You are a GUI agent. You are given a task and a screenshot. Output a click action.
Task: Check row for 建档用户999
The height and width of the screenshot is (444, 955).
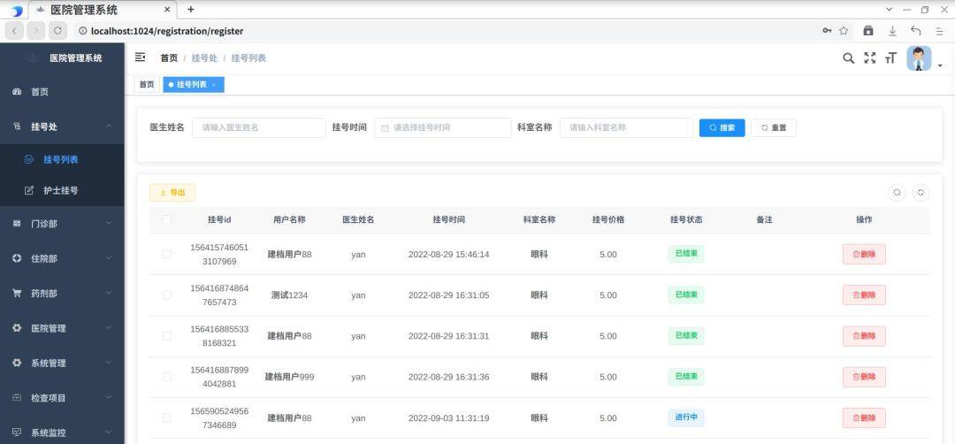tap(167, 377)
